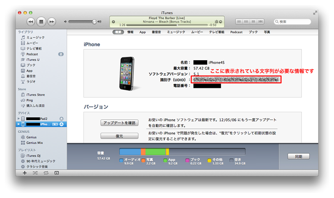The image size is (334, 198).
Task: Expand the iPad2 device tree
Action: pos(18,118)
